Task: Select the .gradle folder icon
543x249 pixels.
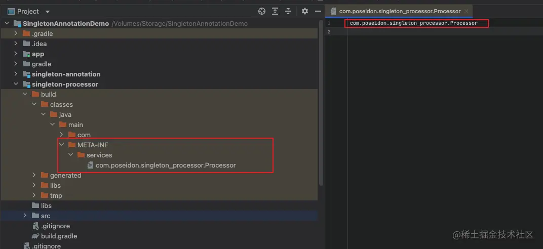Action: (26, 34)
